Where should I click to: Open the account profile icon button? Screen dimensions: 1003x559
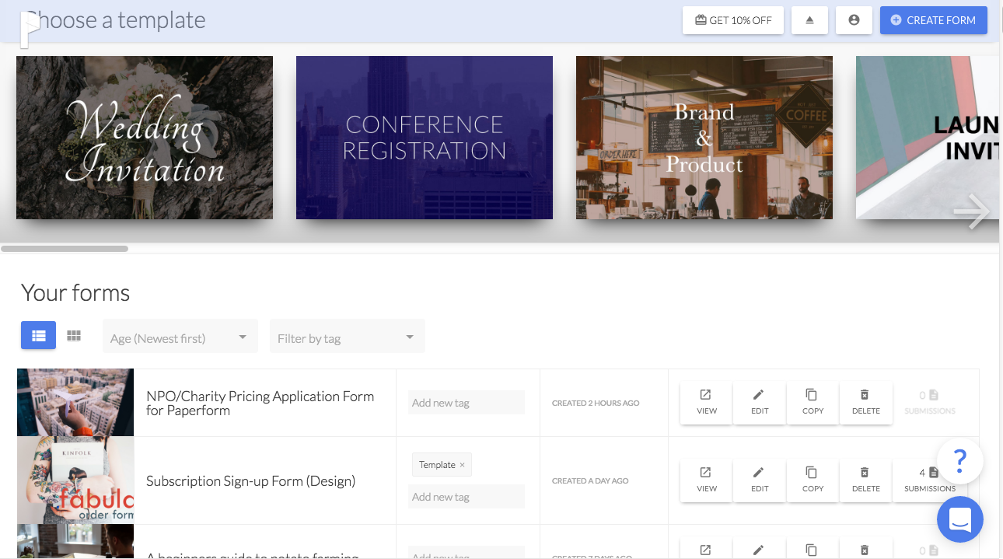click(854, 20)
